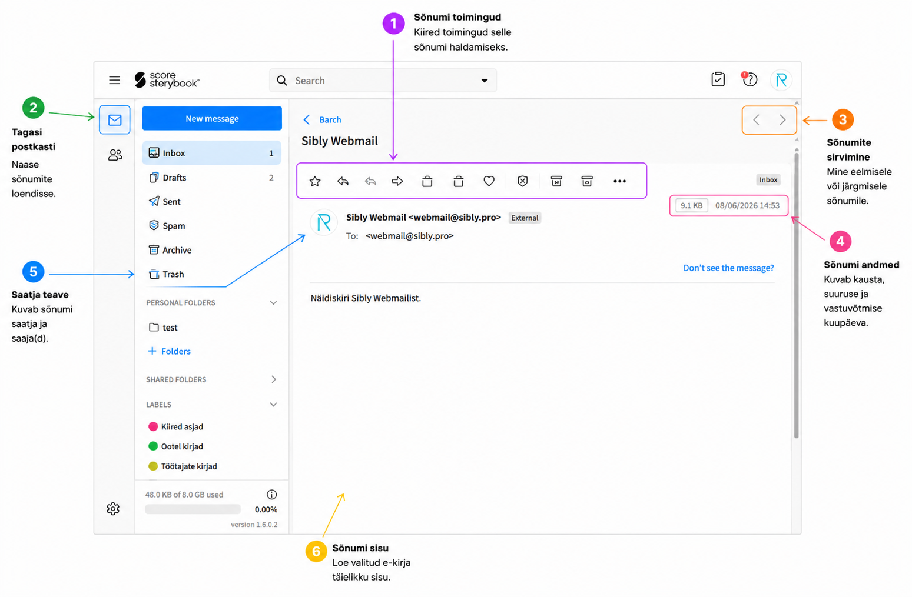The width and height of the screenshot is (912, 597).
Task: Select the pink Kiired asjad label
Action: point(175,427)
